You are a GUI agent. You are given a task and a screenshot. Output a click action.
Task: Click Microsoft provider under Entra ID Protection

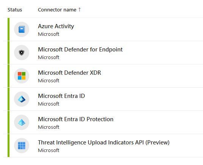click(x=49, y=127)
